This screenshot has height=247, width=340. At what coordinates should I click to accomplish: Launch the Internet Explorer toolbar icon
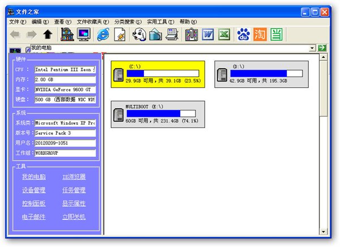click(103, 34)
